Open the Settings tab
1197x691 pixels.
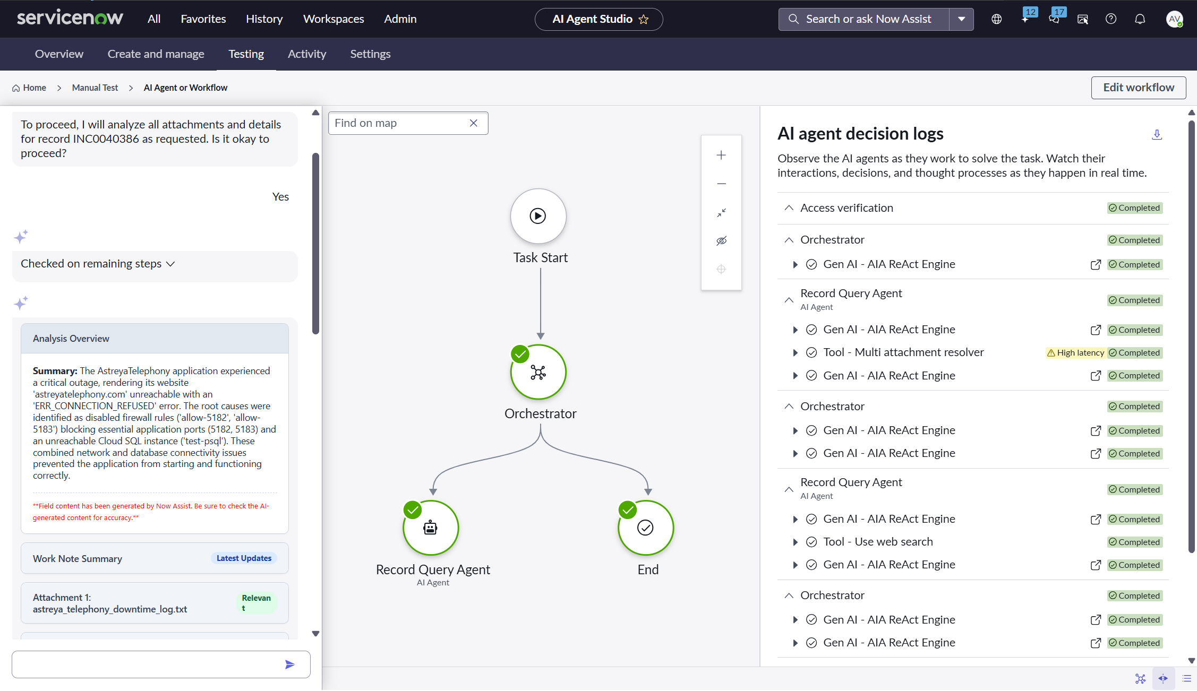coord(370,54)
